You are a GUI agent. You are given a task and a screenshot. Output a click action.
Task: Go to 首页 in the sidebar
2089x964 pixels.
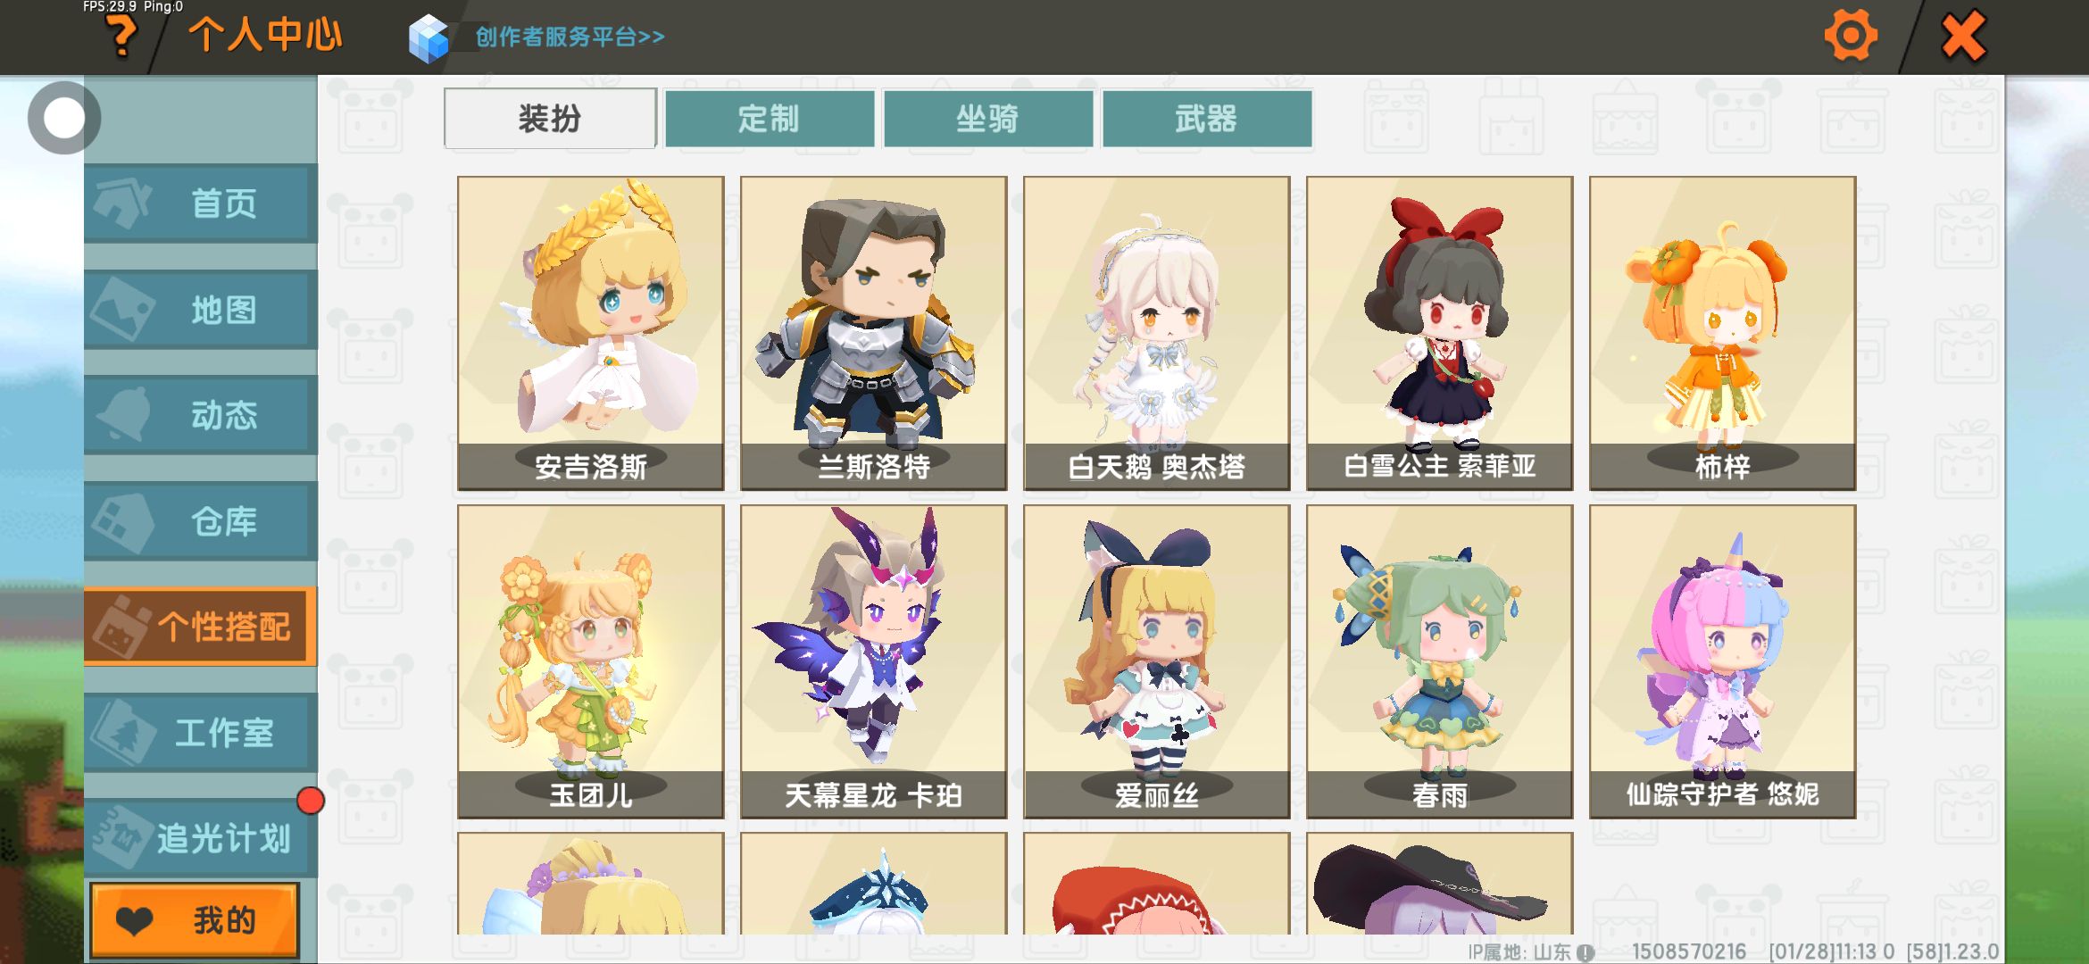point(201,204)
